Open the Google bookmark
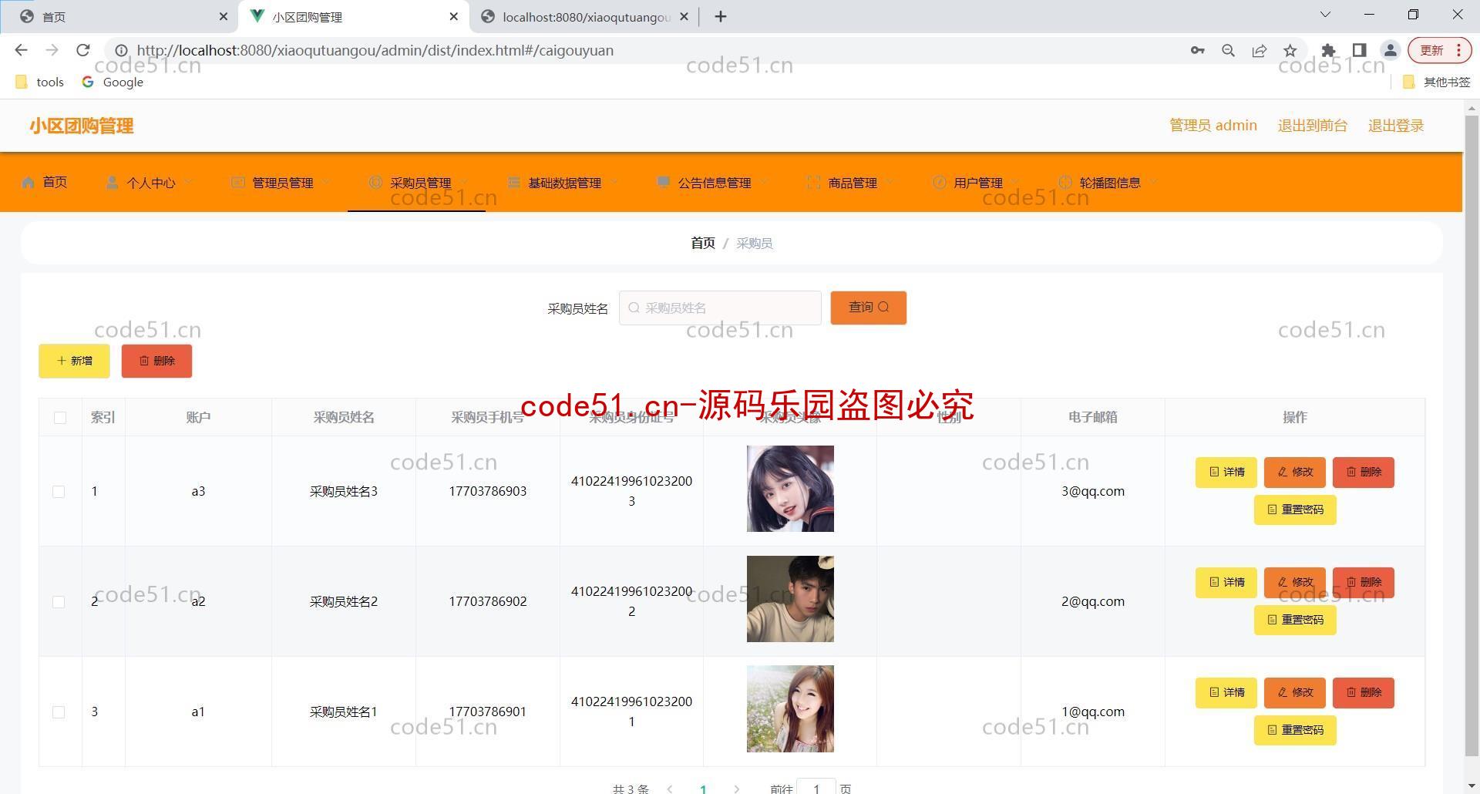 point(113,82)
